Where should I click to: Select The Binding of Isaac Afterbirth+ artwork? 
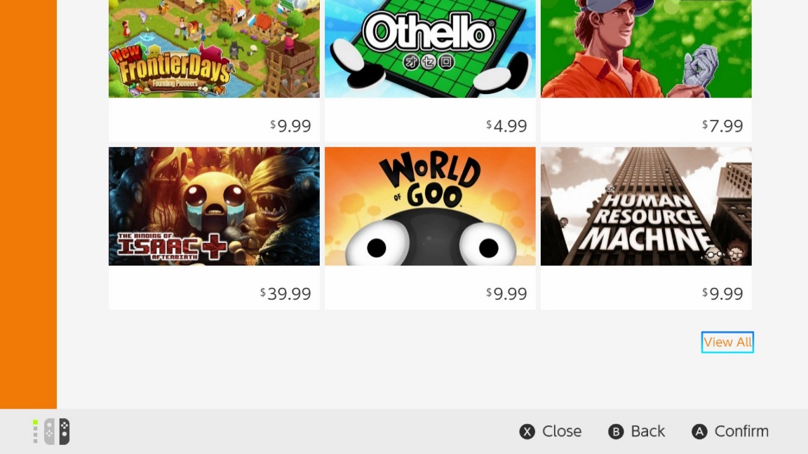(214, 206)
